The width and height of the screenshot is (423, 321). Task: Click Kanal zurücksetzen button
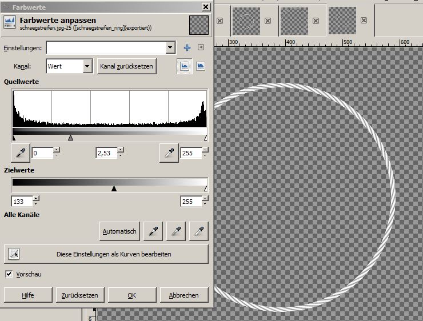[126, 66]
